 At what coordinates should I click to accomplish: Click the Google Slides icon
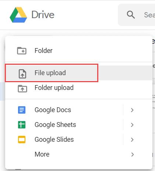22,140
